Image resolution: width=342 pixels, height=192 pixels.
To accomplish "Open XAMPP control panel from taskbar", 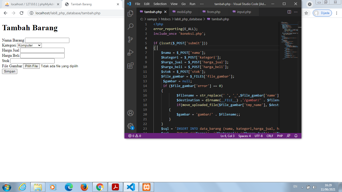I will tap(146, 187).
